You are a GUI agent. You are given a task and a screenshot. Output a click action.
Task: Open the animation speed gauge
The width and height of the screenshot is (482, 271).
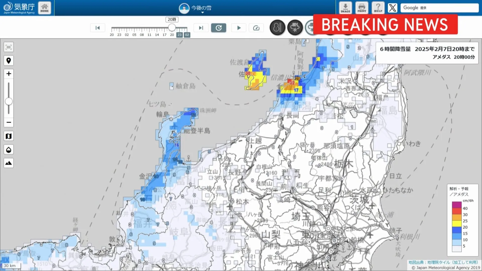point(256,28)
